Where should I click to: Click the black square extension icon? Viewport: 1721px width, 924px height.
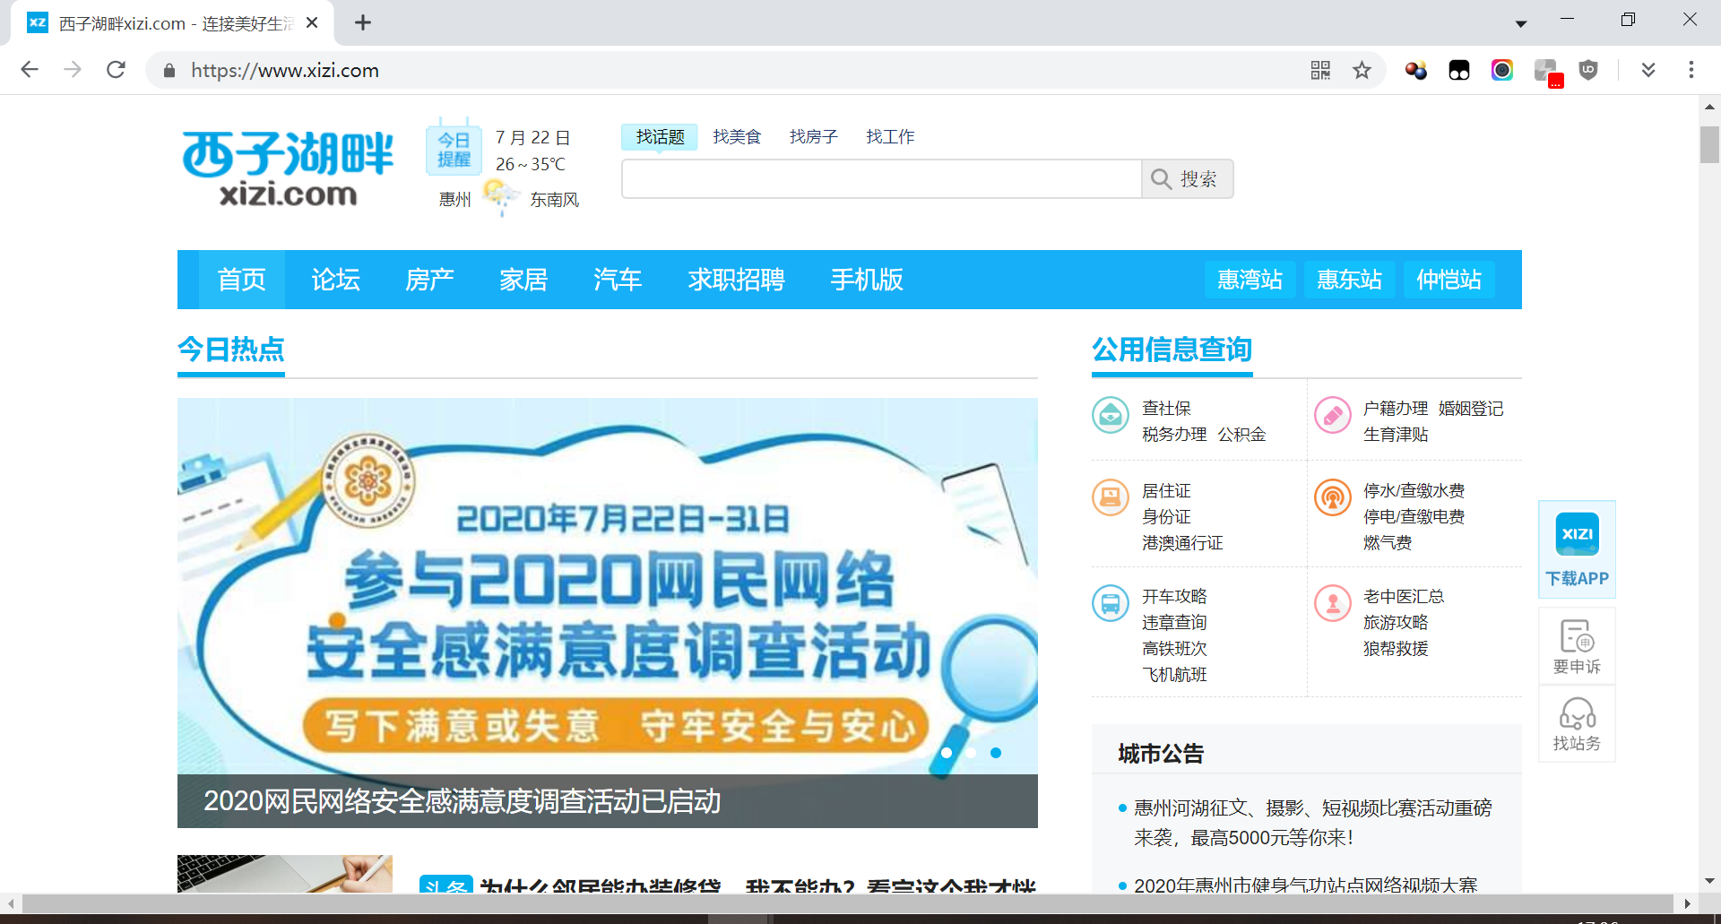click(1459, 70)
